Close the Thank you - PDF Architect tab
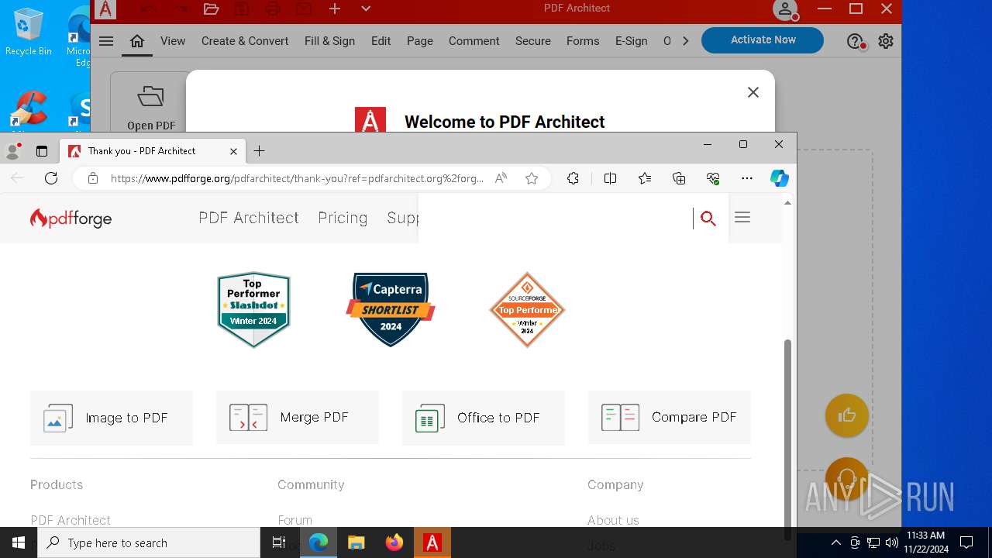This screenshot has height=558, width=992. point(233,151)
